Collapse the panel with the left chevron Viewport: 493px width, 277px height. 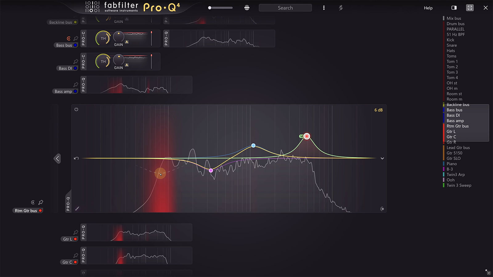pos(57,159)
